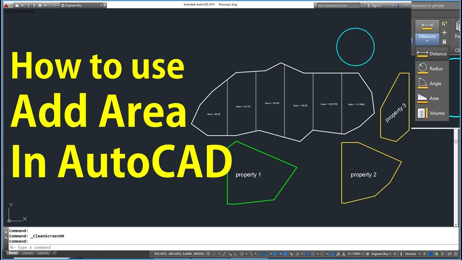Click the binoculars search icon
The width and height of the screenshot is (462, 260).
363,5
